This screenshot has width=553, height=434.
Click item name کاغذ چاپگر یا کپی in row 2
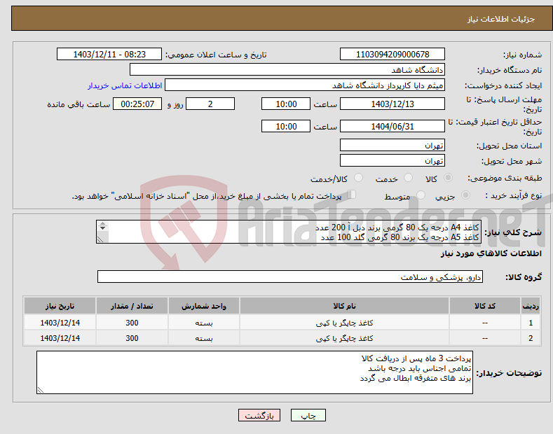(x=344, y=339)
